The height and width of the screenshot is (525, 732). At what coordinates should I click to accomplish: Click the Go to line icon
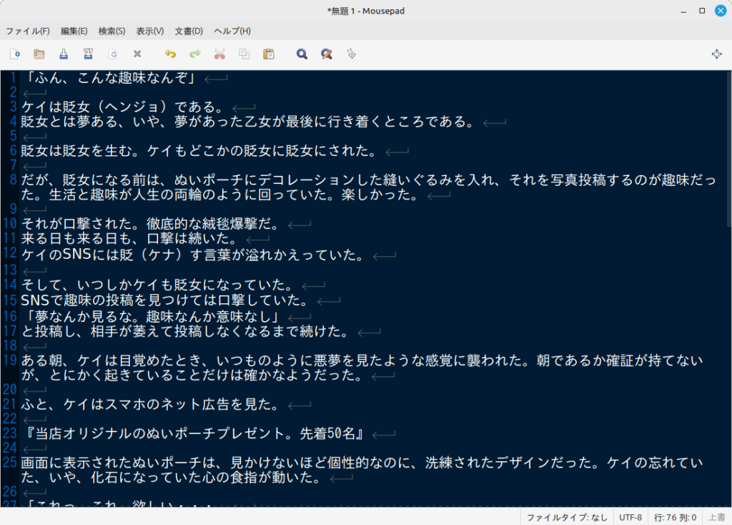coord(350,54)
